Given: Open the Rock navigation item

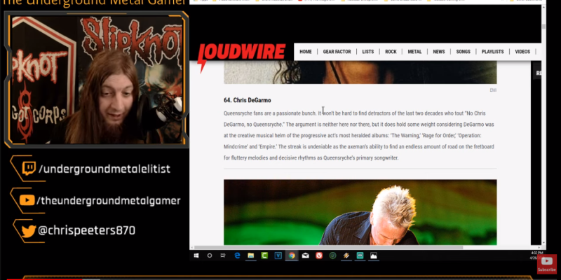Looking at the screenshot, I should 391,52.
